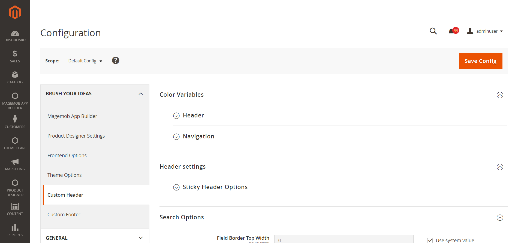The width and height of the screenshot is (518, 243).
Task: Click the Save Config button
Action: [480, 61]
